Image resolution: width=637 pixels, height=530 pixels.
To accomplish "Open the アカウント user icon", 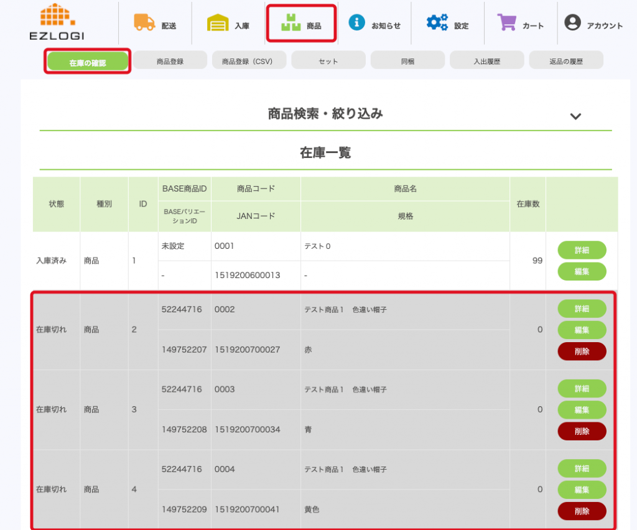I will coord(572,23).
